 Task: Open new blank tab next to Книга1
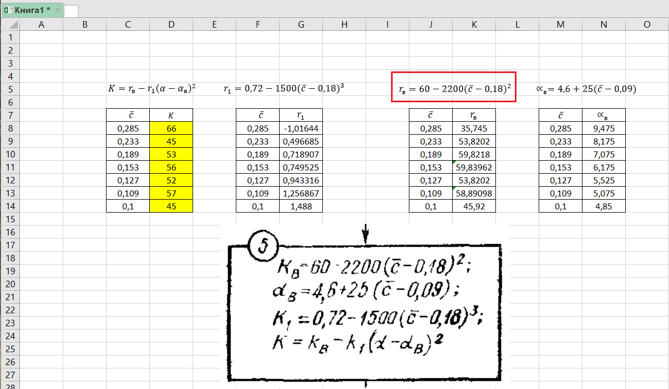pos(71,10)
